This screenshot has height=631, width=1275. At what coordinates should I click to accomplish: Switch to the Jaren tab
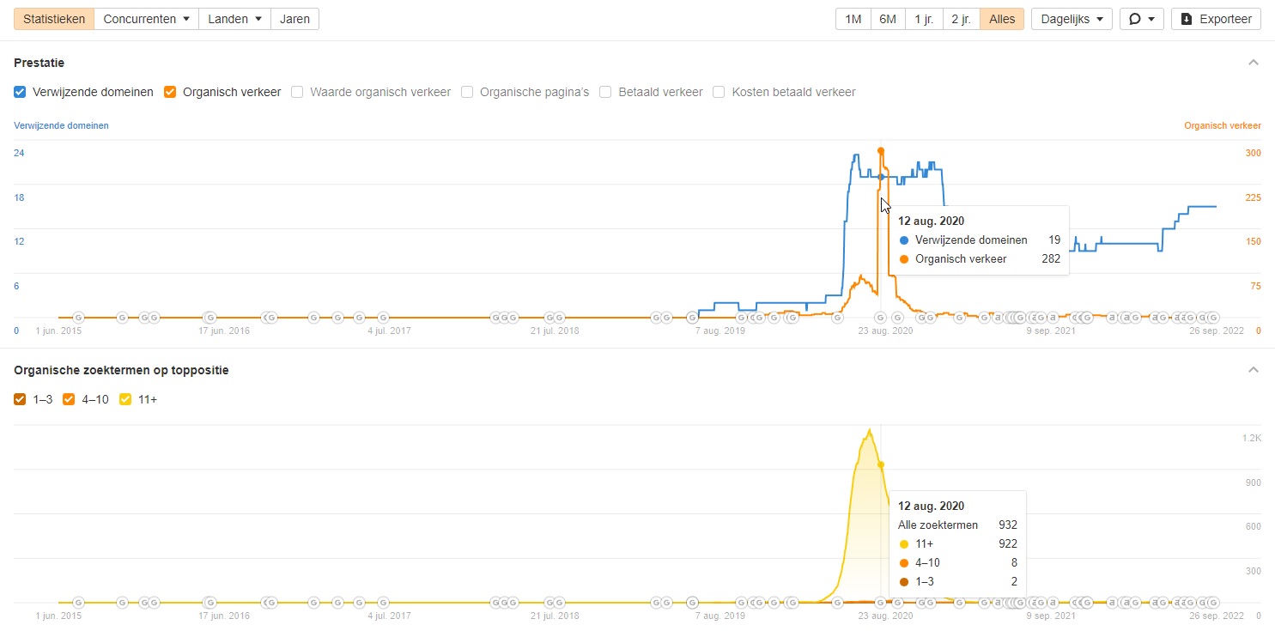point(294,19)
